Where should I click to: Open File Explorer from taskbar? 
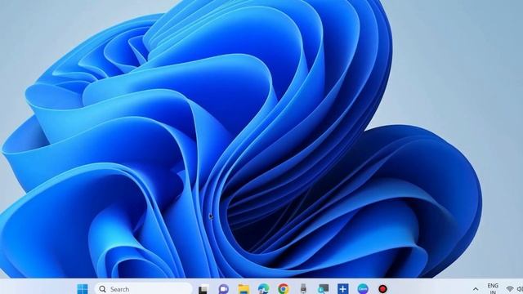pos(244,289)
